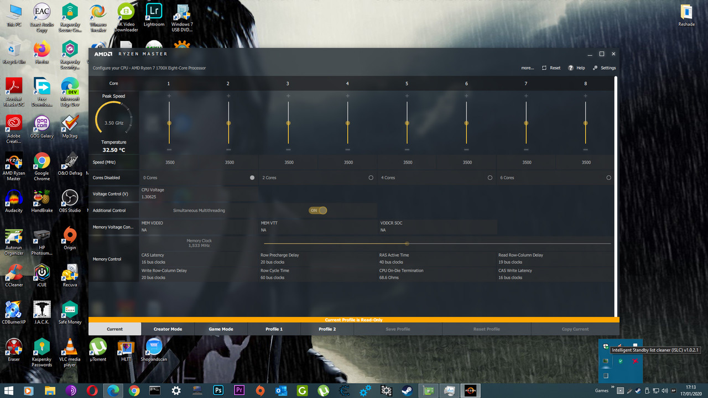The image size is (708, 398).
Task: Switch to the Profile 1 tab
Action: click(274, 329)
